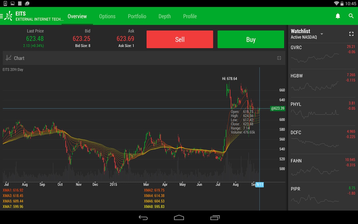Open FAHN sparkline in the watchlist
The image size is (358, 224).
click(315, 170)
